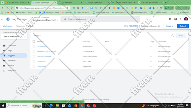Check the All Elements trigger checkbox
Screen dimensions: 191x108
34,47
